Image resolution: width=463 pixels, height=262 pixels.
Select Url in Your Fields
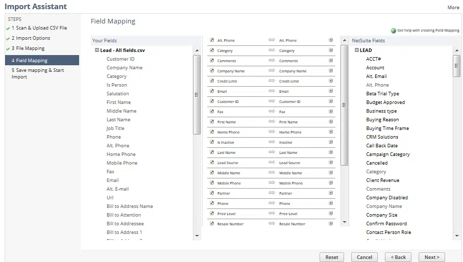(x=110, y=198)
